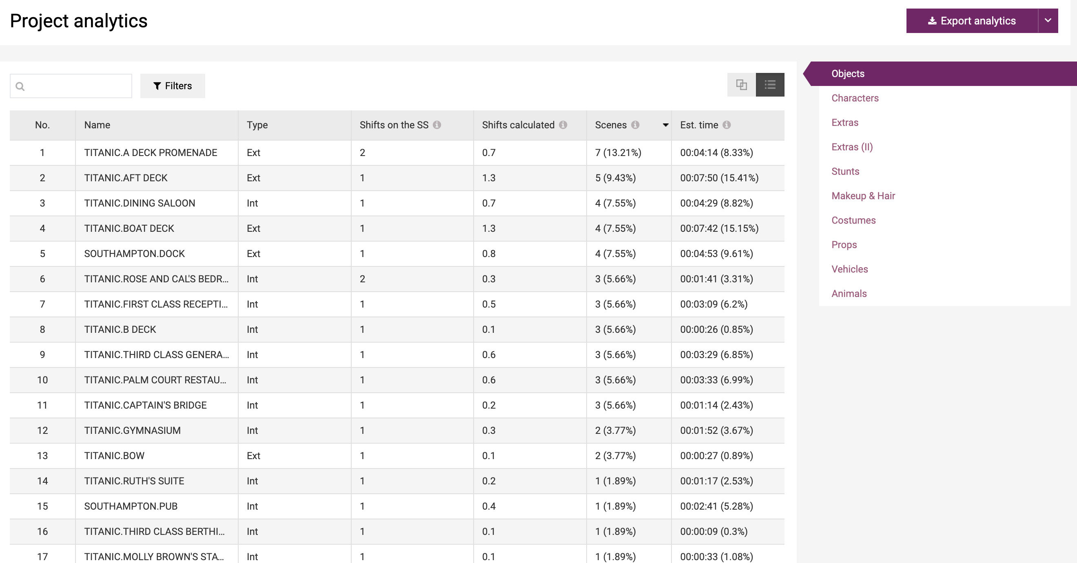1077x563 pixels.
Task: Show info for Shifts calculated
Action: pos(563,125)
